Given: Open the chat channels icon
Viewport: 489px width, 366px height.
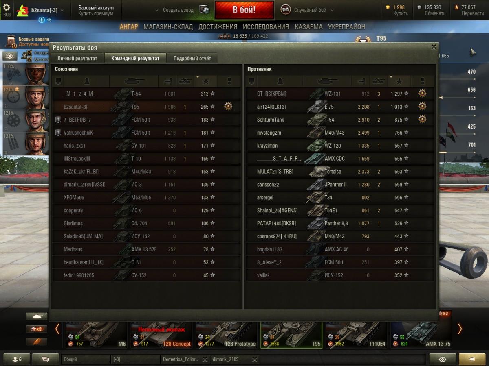Looking at the screenshot, I should [46, 359].
